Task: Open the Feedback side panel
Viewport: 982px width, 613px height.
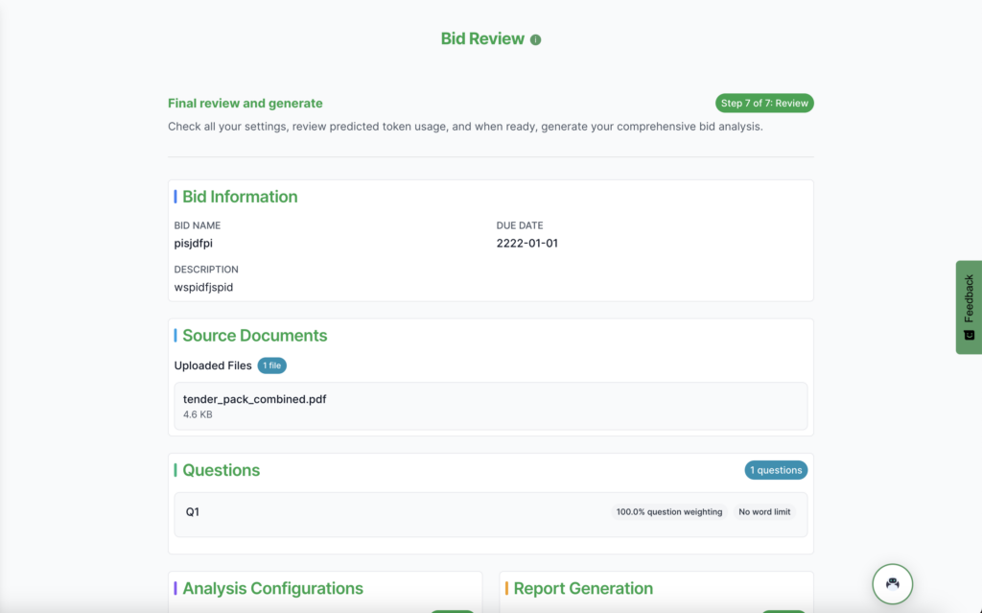Action: [969, 299]
